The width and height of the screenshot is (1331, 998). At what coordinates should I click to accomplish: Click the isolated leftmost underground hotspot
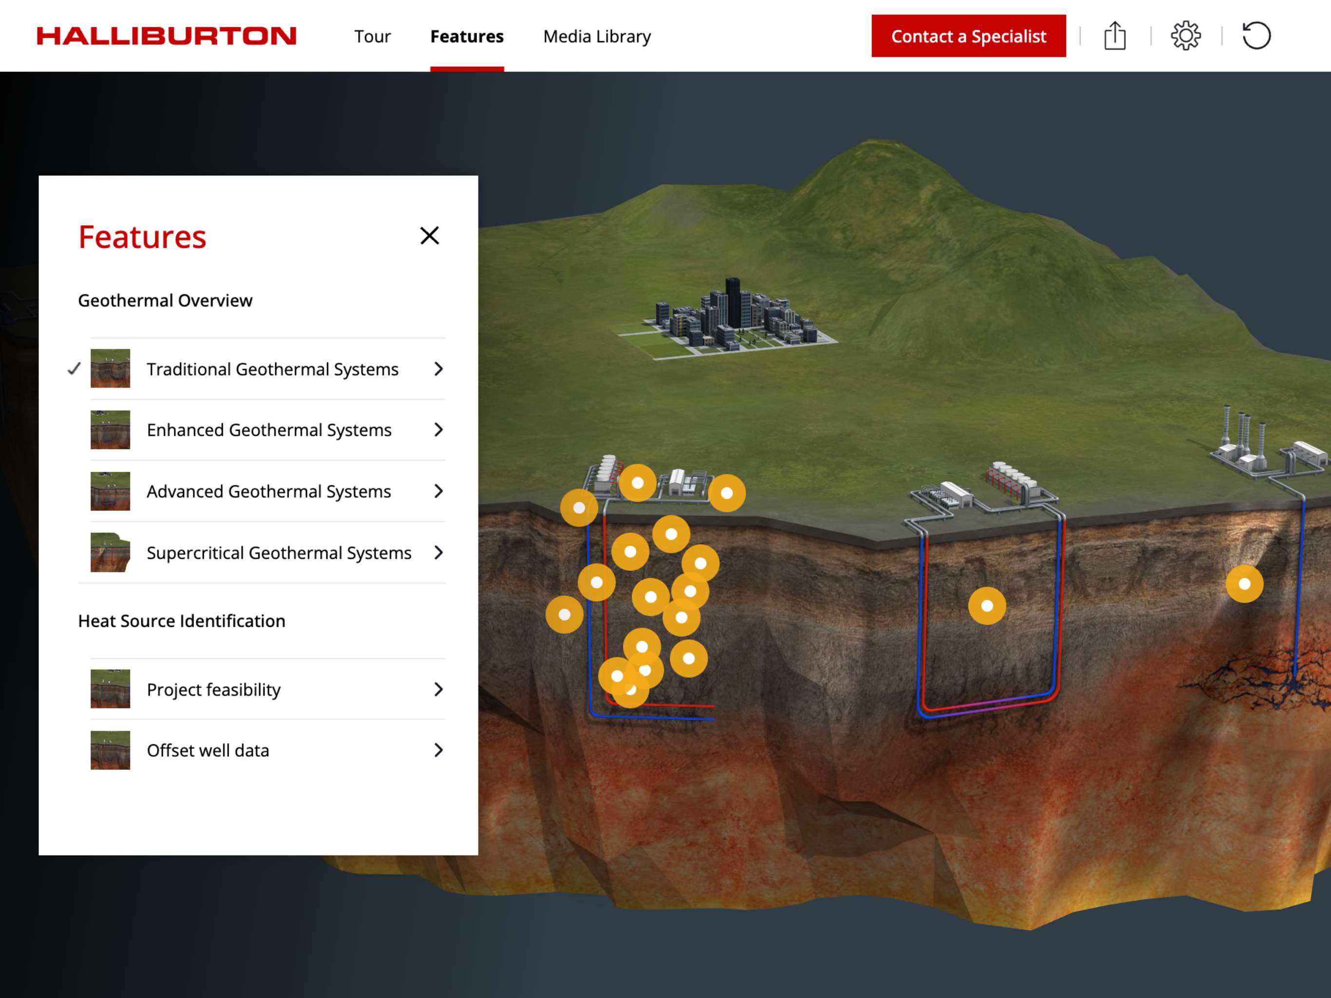pos(564,614)
